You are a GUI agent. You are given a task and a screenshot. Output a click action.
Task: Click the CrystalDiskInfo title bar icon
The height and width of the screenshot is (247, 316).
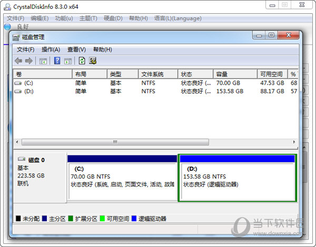point(7,7)
